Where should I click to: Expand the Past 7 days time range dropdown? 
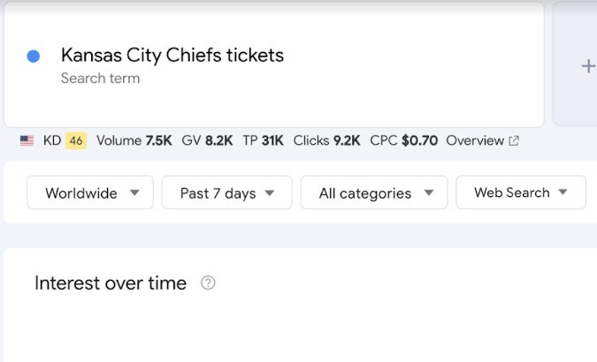(226, 192)
